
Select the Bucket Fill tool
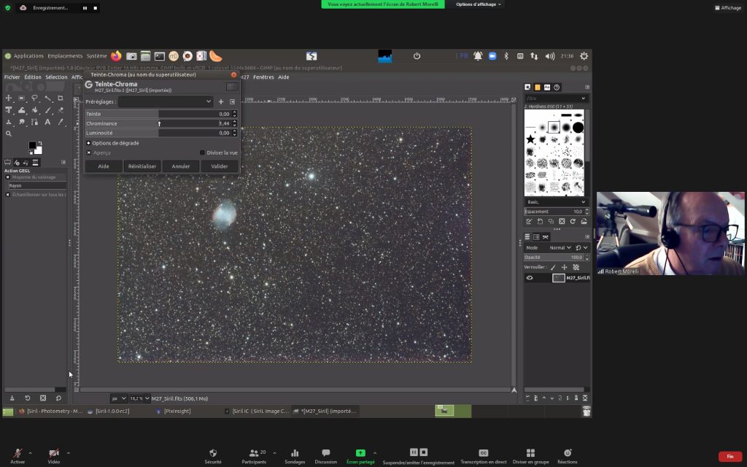[35, 110]
